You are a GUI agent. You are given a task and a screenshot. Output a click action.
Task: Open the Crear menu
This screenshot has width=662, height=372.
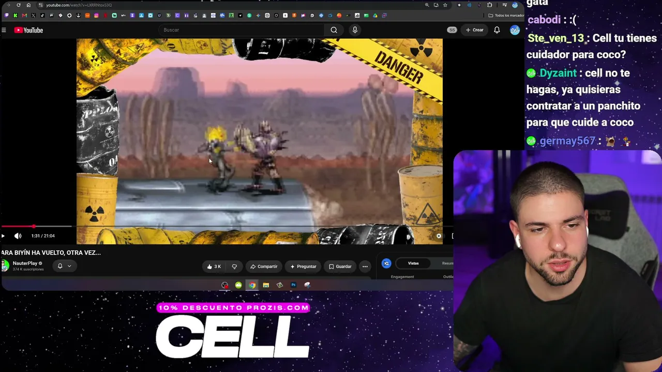[474, 30]
